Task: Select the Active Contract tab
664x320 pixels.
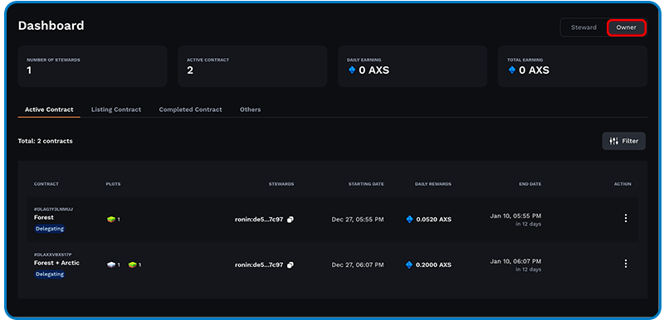Action: point(49,109)
